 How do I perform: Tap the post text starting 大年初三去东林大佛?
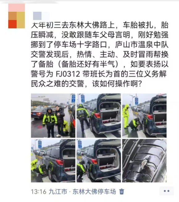point(100,54)
